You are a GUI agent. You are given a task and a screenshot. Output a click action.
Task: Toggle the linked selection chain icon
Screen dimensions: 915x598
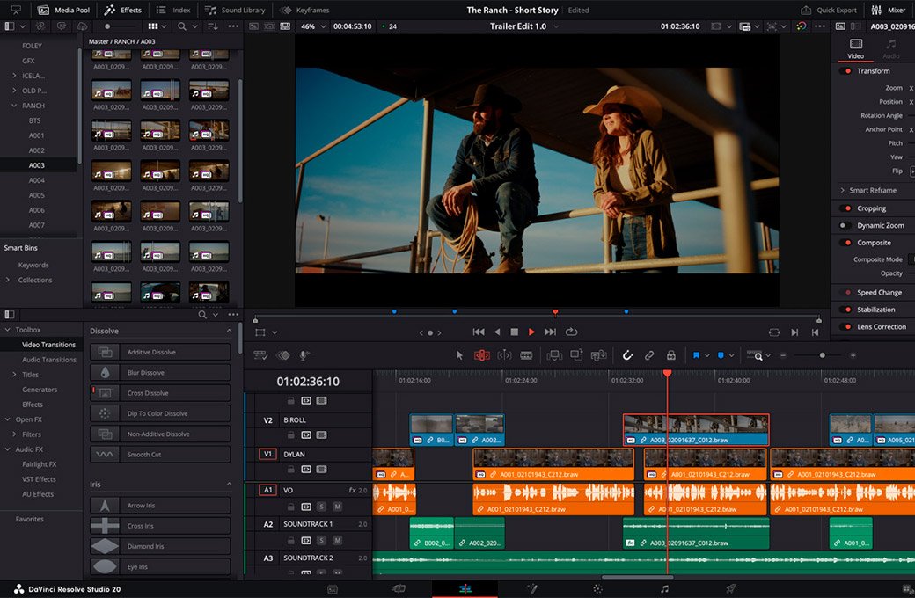click(x=649, y=355)
